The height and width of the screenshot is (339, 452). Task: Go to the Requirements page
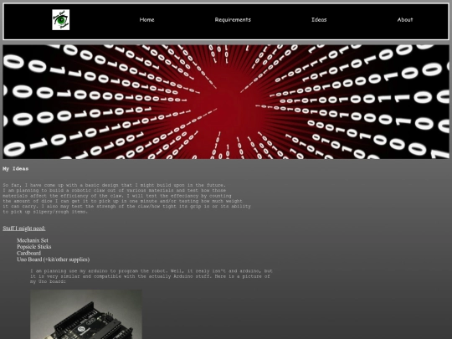[x=233, y=20]
